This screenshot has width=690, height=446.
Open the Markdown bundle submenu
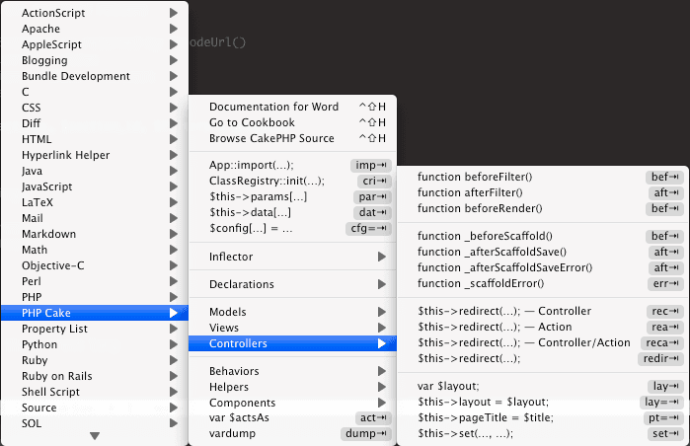click(95, 234)
